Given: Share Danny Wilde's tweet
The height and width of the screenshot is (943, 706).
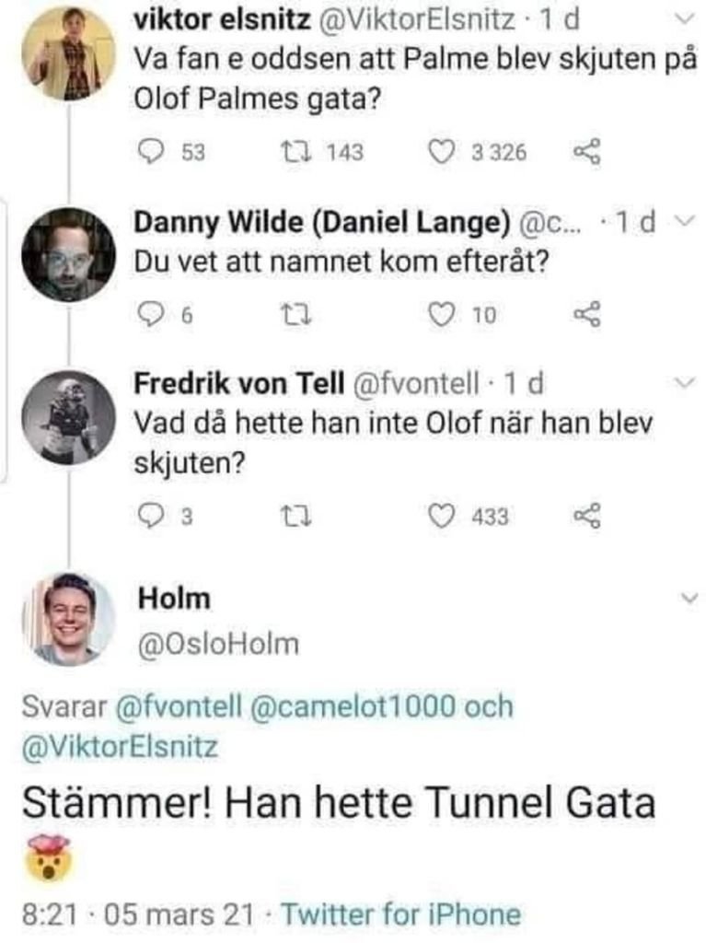Looking at the screenshot, I should 586,316.
